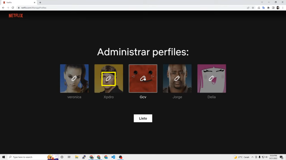The image size is (286, 160).
Task: Select the edit pencil on Gcv's profile
Action: coord(143,78)
